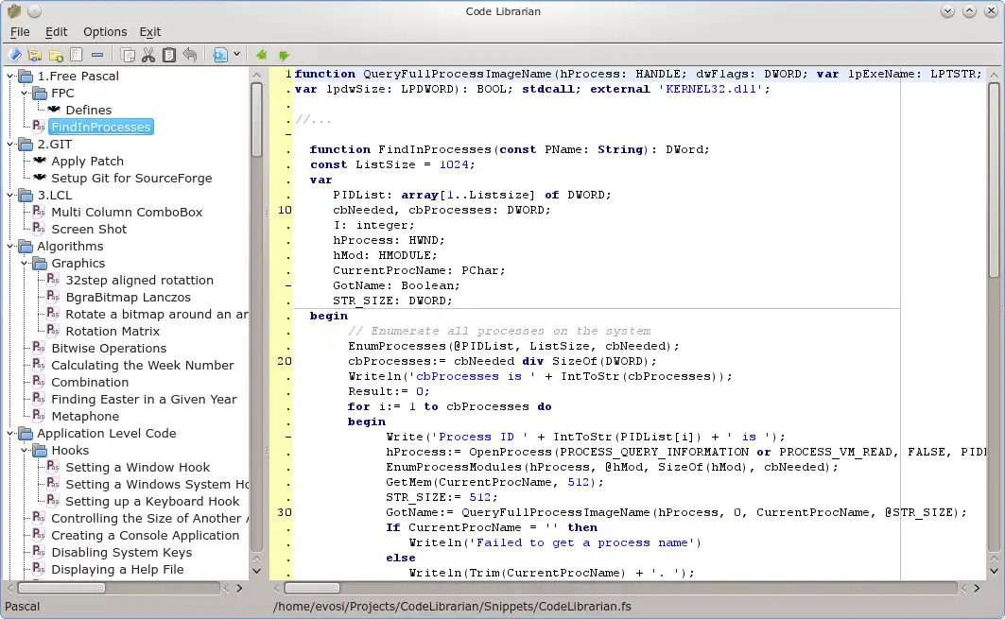Click the folder icon of 2.GIT
The height and width of the screenshot is (619, 1005).
(26, 145)
